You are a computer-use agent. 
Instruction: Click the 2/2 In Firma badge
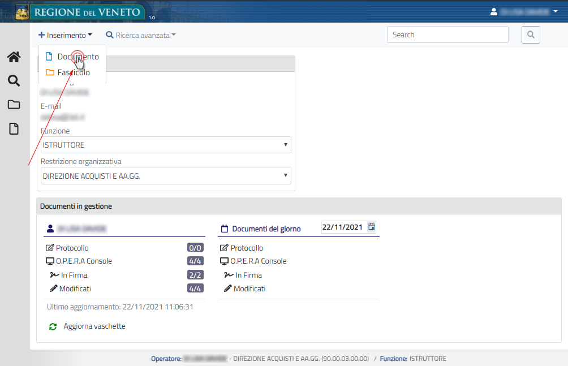point(195,275)
